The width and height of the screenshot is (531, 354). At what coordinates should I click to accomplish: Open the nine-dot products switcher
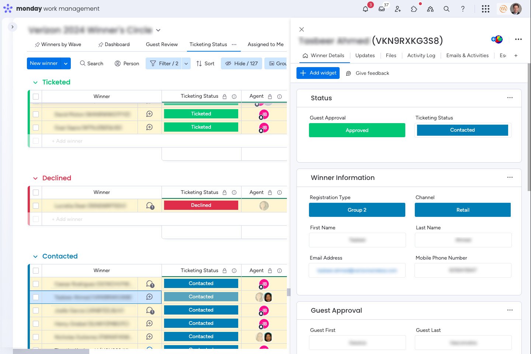click(x=486, y=9)
